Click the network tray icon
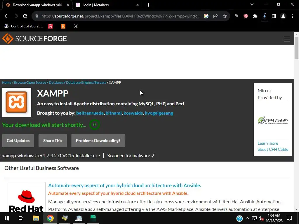The height and width of the screenshot is (224, 299). (254, 218)
